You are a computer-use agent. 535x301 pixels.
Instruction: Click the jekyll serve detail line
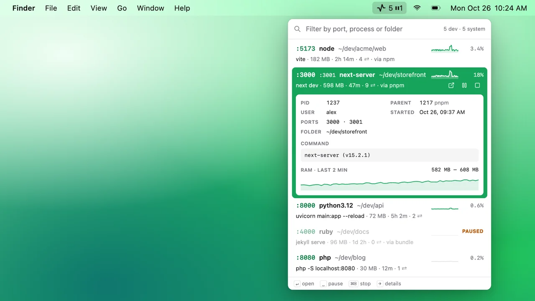click(x=354, y=242)
